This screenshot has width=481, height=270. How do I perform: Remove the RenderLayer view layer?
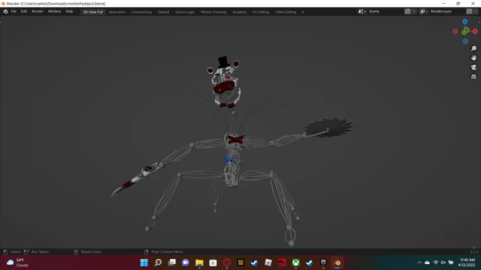pos(476,11)
